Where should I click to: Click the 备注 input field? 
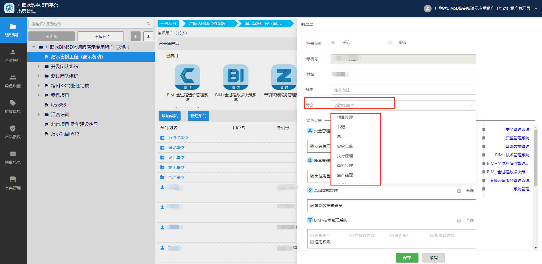pyautogui.click(x=403, y=90)
